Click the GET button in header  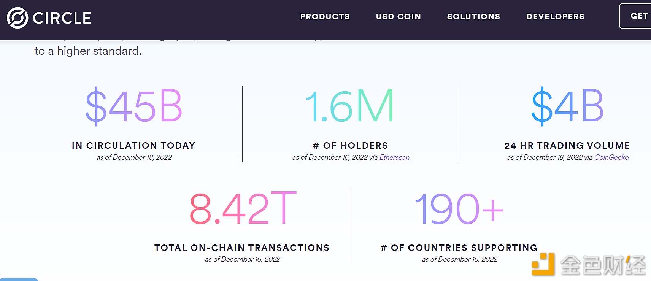[x=635, y=16]
